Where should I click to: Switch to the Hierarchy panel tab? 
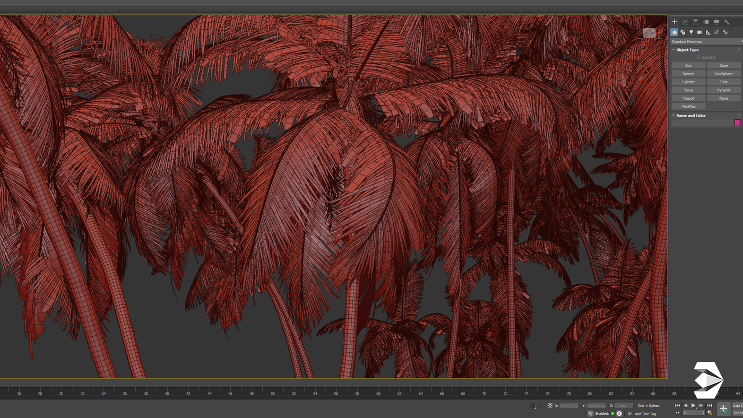(x=695, y=22)
